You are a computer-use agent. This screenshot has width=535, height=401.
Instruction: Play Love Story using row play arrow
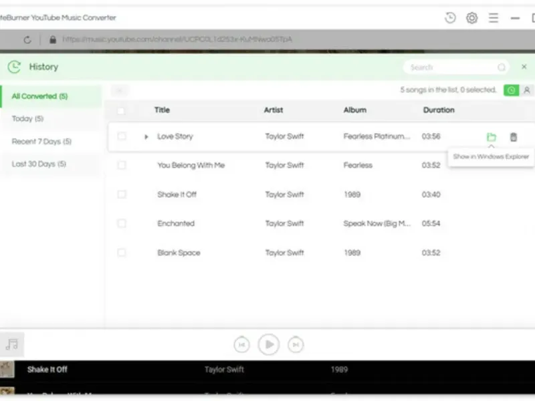[x=146, y=137]
